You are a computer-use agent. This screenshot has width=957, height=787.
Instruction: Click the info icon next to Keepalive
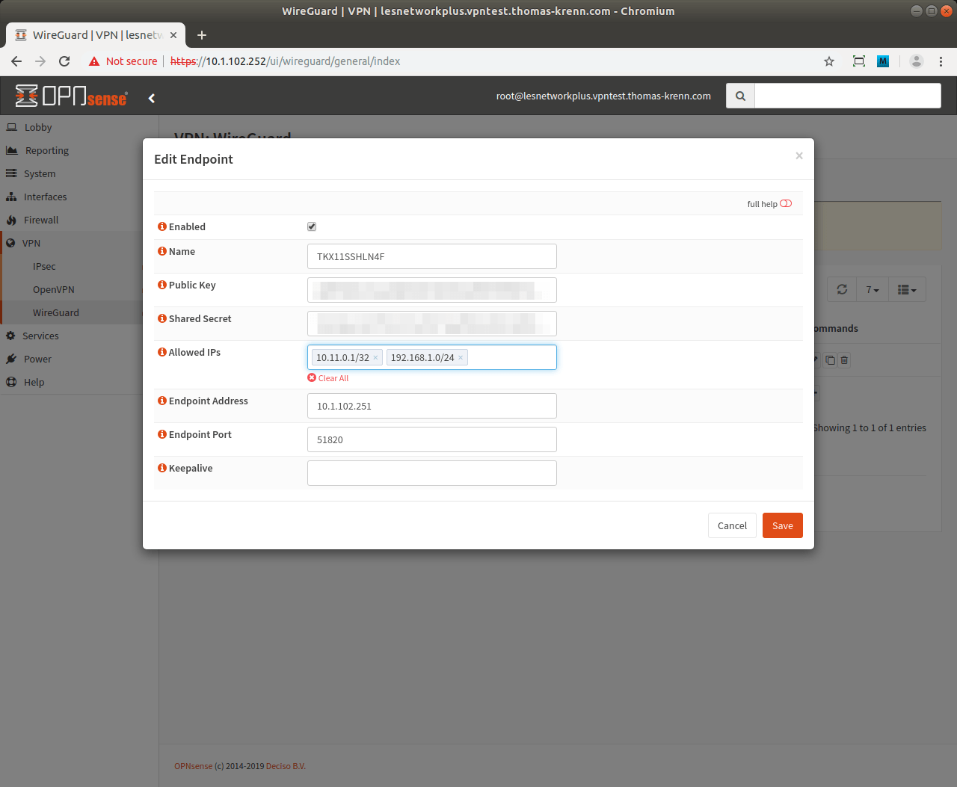(161, 468)
